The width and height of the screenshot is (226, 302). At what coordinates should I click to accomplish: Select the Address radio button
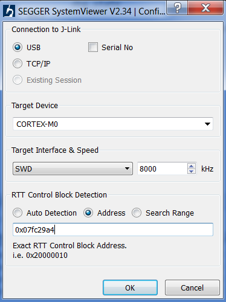[x=88, y=213]
